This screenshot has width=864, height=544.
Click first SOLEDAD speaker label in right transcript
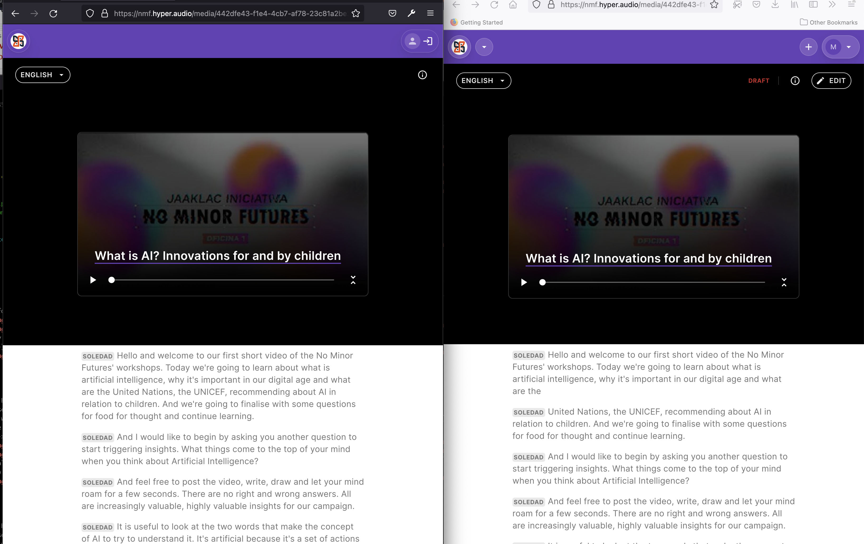point(529,355)
